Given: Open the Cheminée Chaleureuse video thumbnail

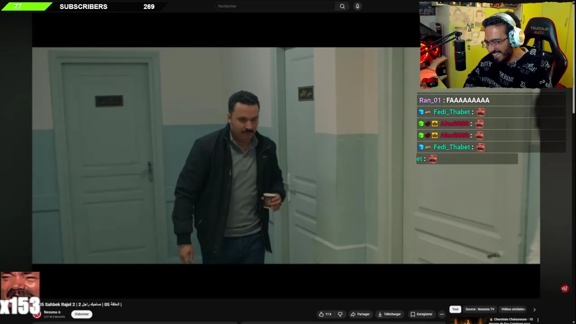Looking at the screenshot, I should (468, 321).
